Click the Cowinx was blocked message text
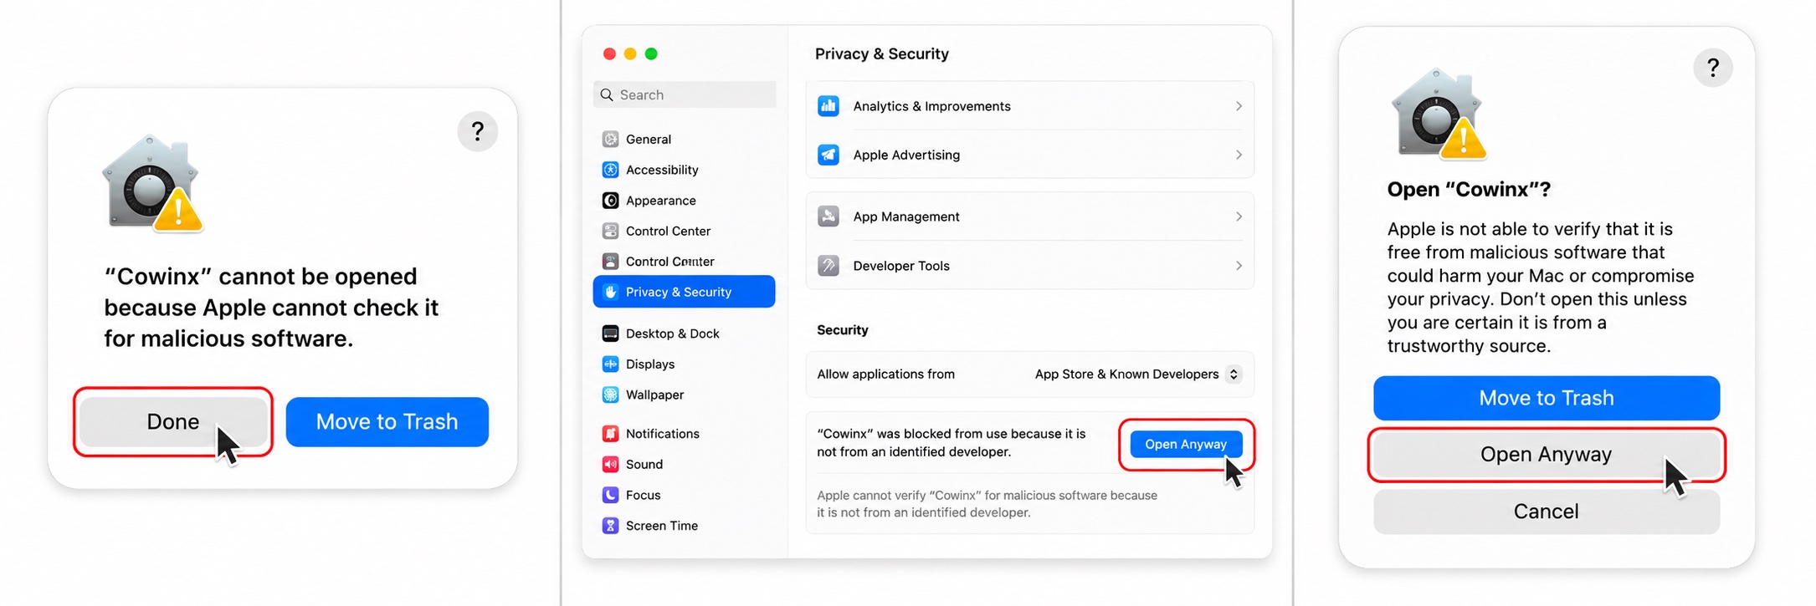1816x606 pixels. point(951,443)
